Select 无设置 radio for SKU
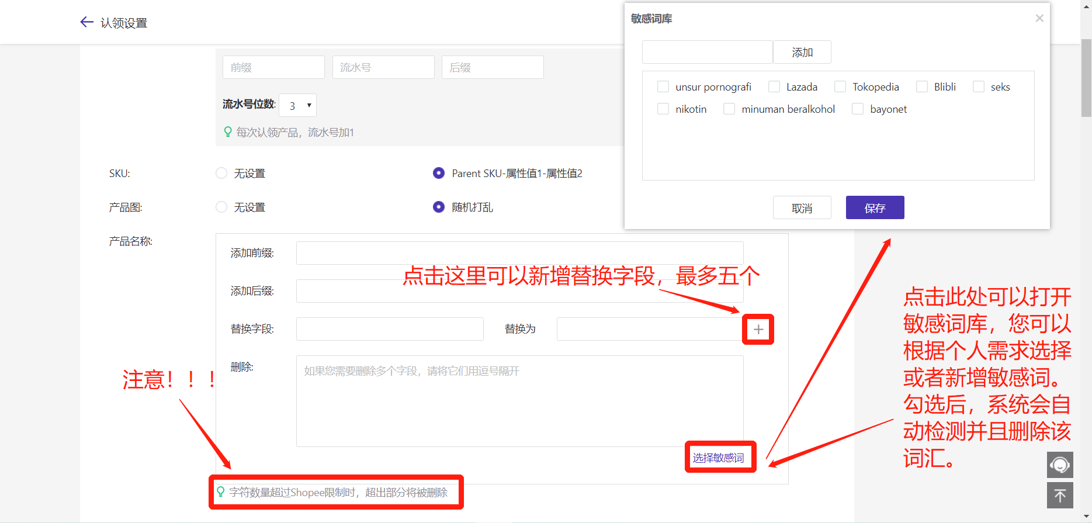 221,174
